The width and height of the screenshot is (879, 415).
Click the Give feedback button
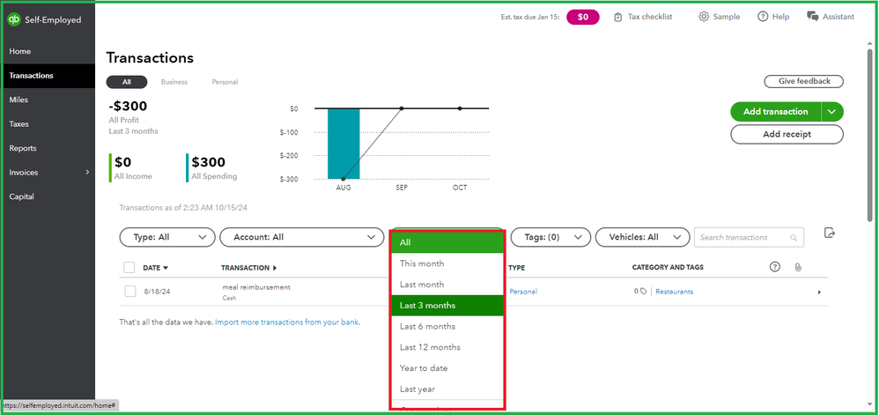(x=804, y=81)
